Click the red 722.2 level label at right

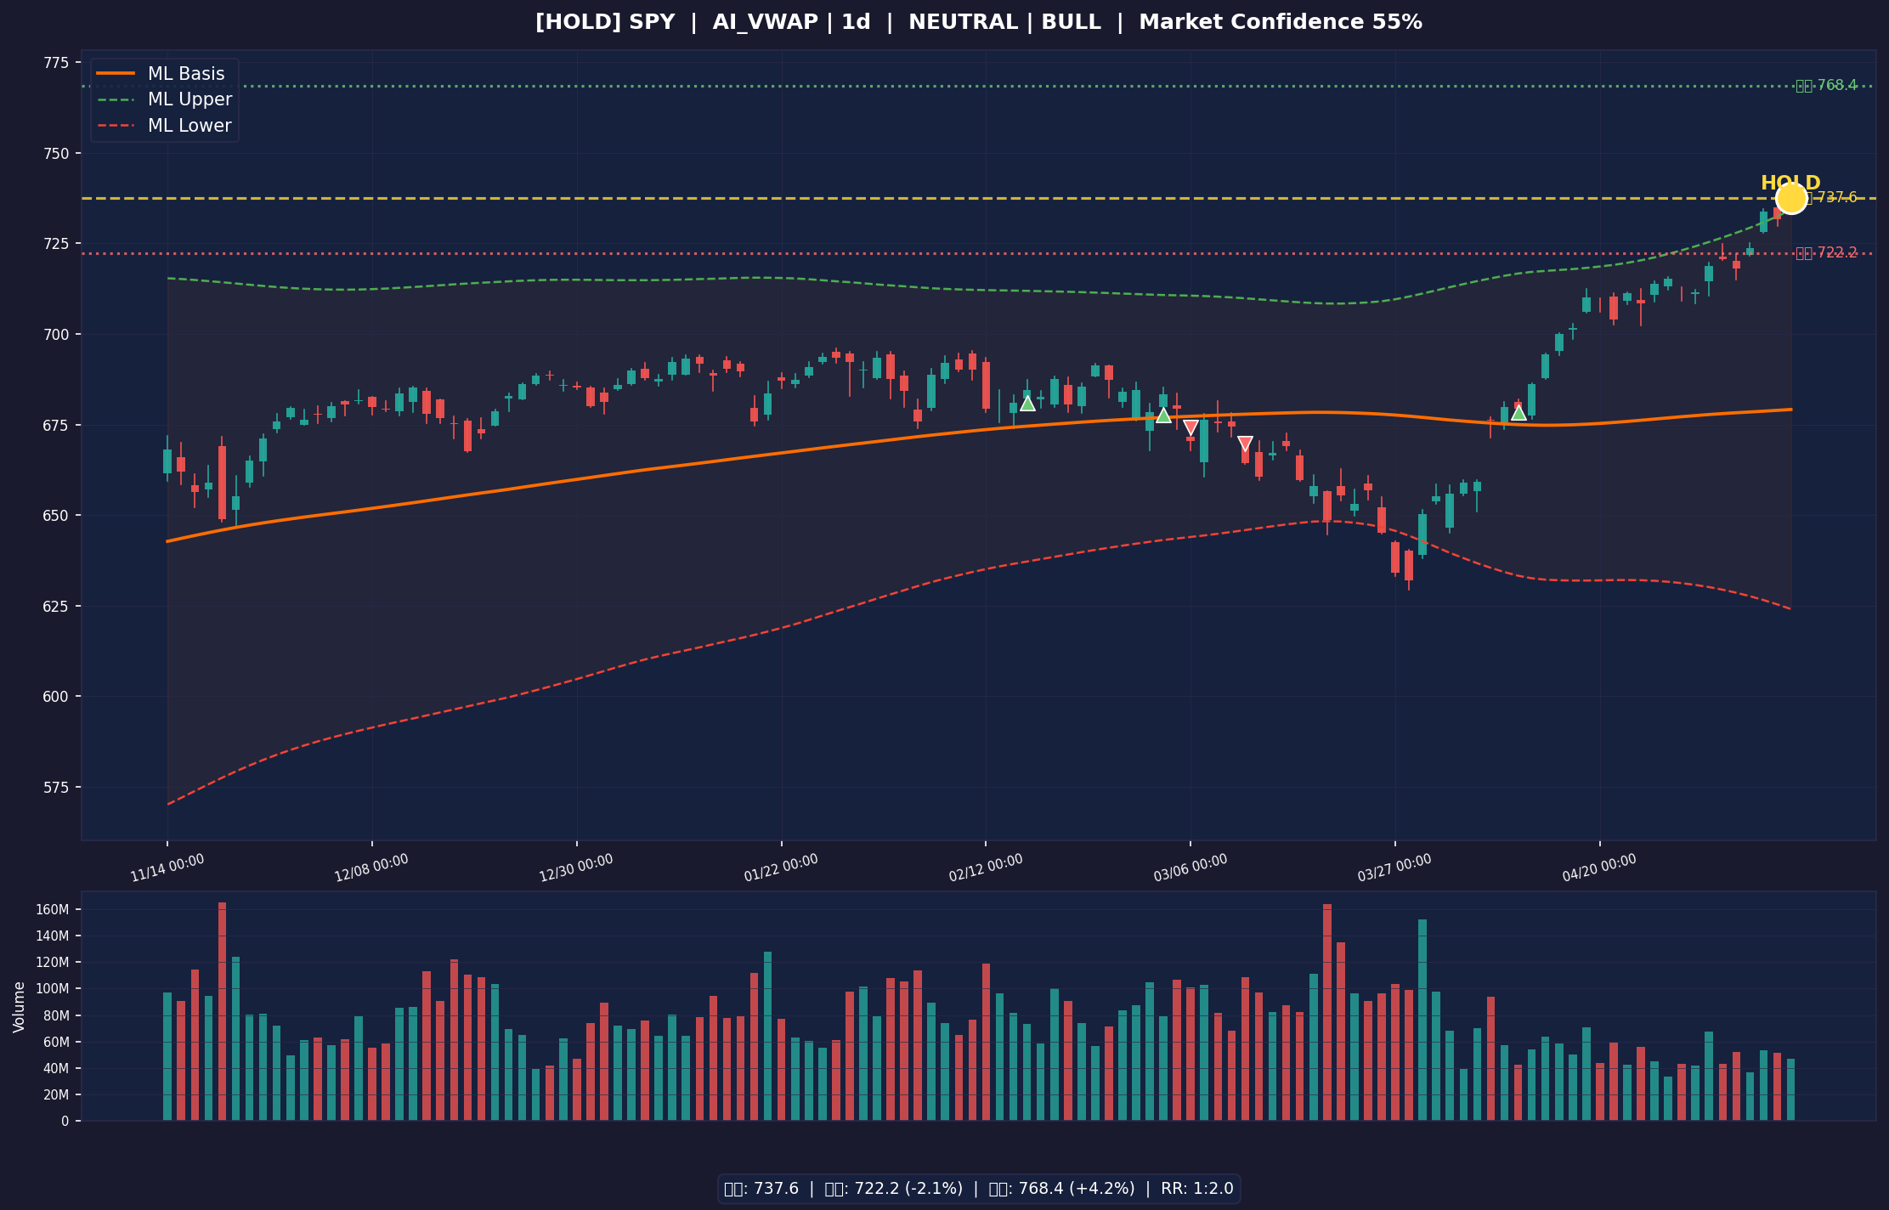(1826, 253)
